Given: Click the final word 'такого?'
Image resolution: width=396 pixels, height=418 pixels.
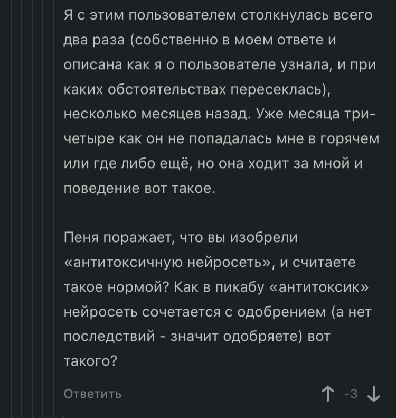Looking at the screenshot, I should pyautogui.click(x=90, y=361).
